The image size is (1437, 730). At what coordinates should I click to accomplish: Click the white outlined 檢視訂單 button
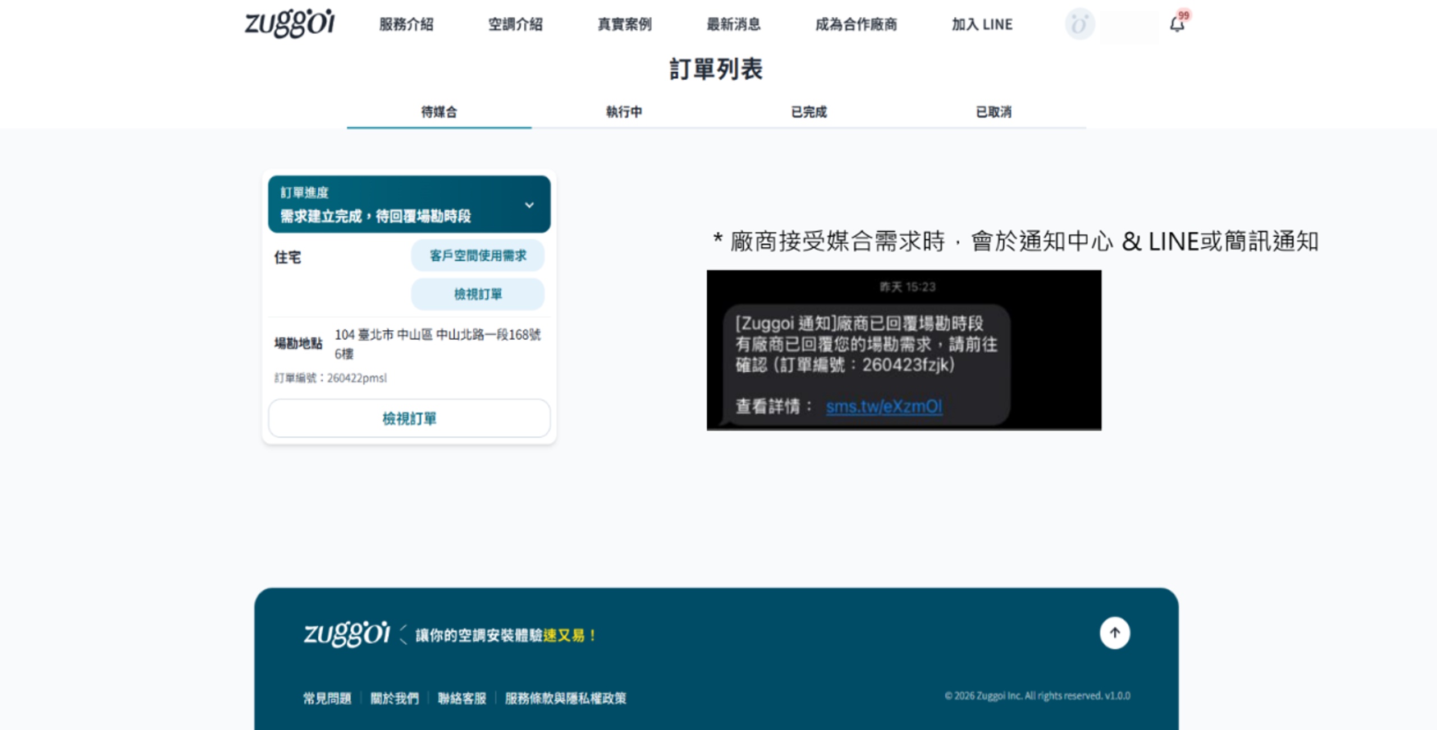pyautogui.click(x=409, y=418)
